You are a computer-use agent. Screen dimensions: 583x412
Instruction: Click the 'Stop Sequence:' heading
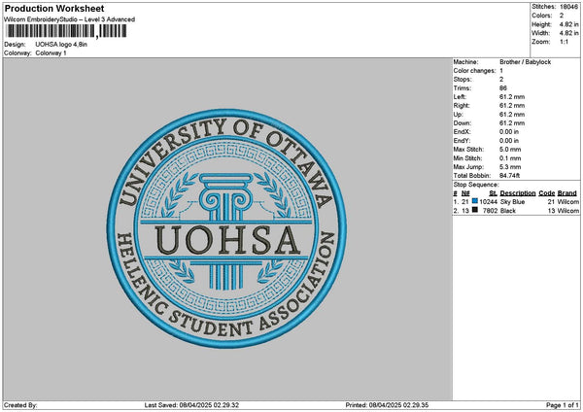point(475,185)
